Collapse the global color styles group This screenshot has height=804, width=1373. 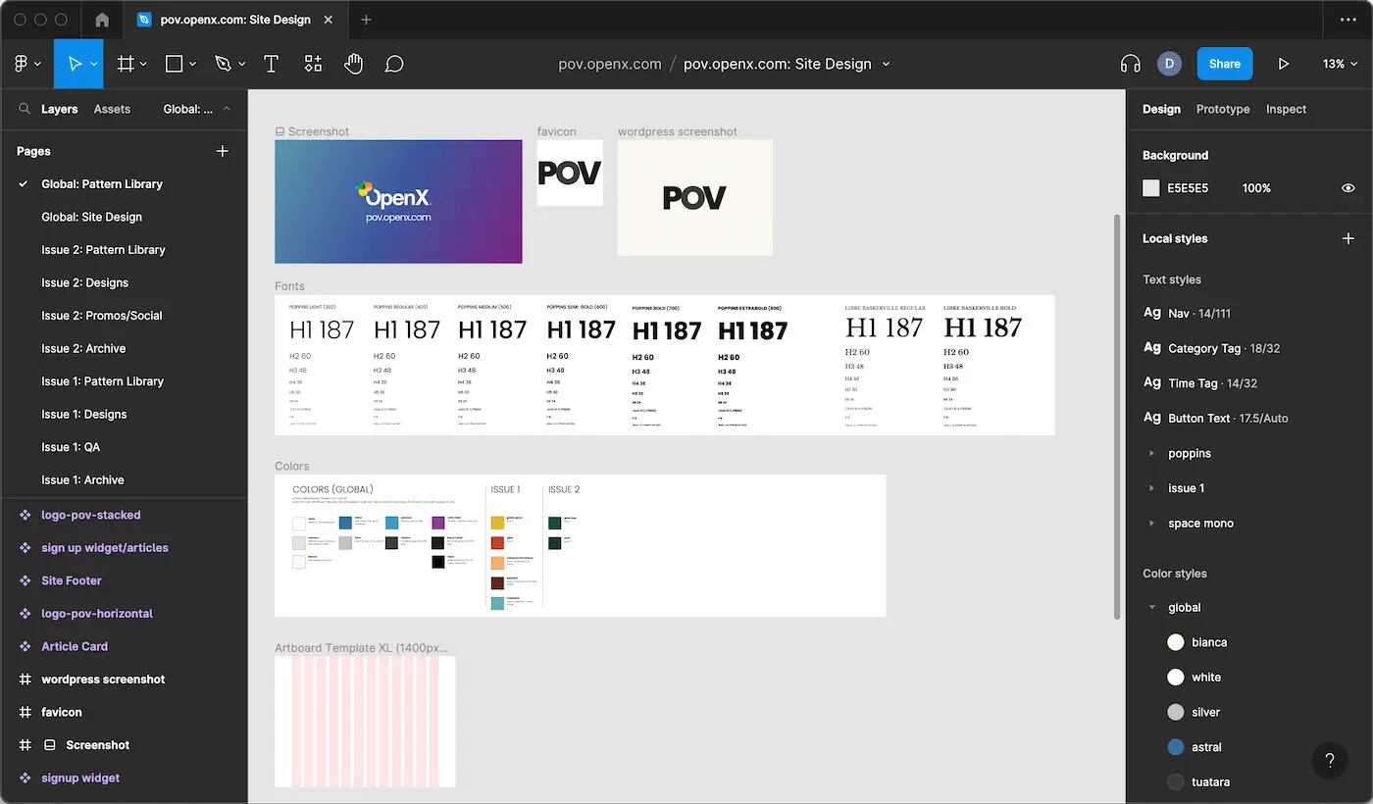pos(1152,608)
